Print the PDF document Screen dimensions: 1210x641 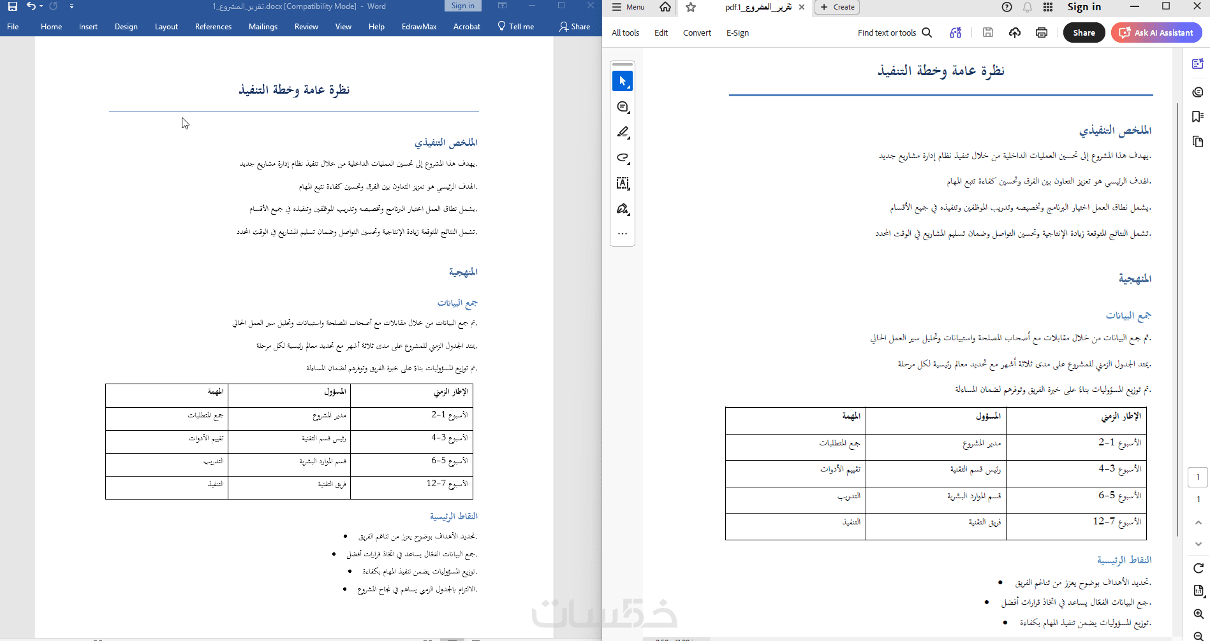click(1042, 32)
